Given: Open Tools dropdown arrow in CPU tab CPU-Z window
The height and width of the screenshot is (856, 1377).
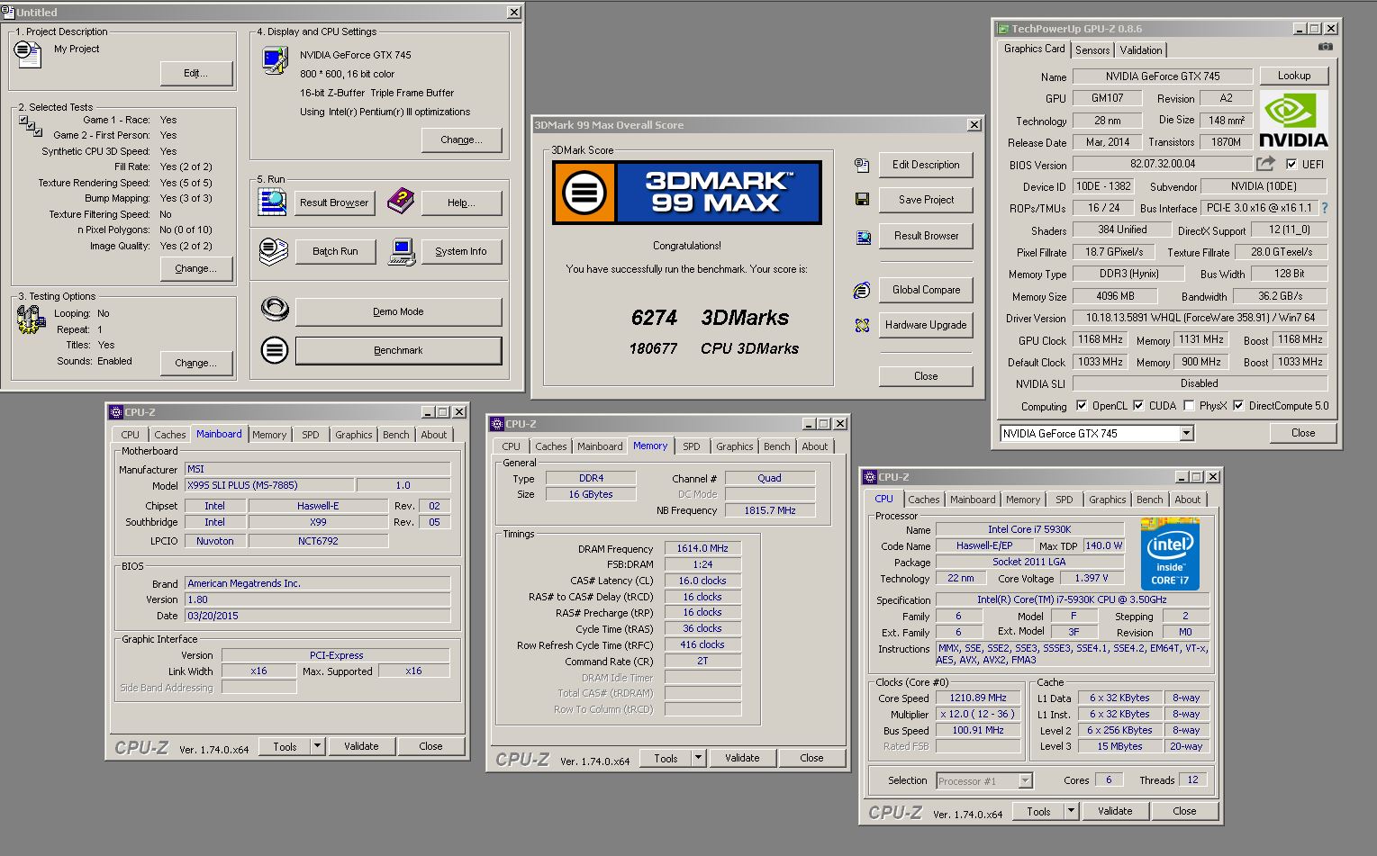Looking at the screenshot, I should (1071, 811).
